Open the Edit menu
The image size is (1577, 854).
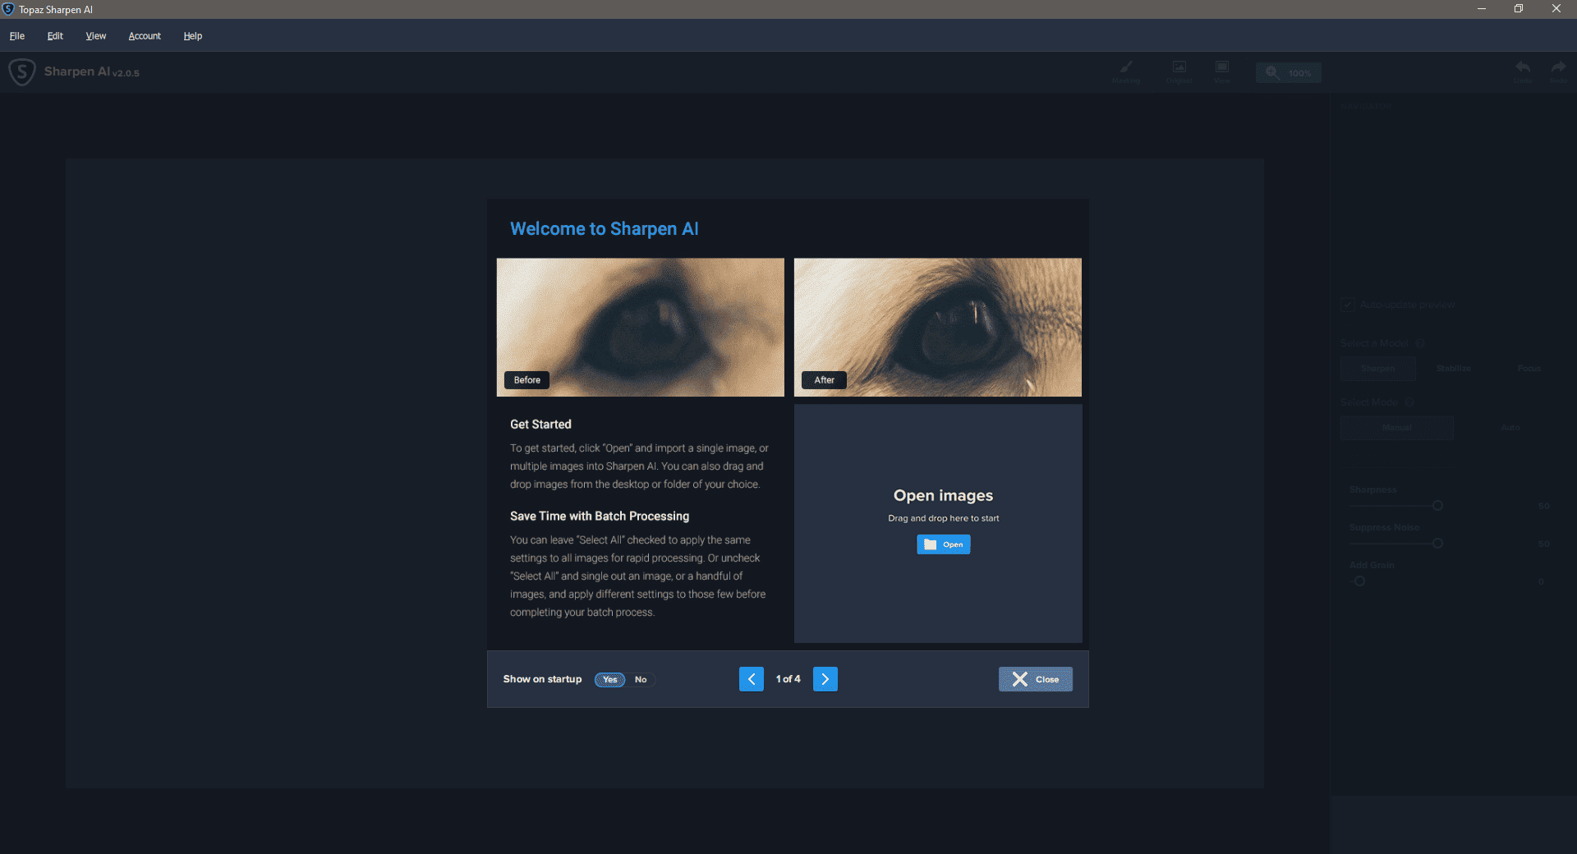pyautogui.click(x=55, y=36)
